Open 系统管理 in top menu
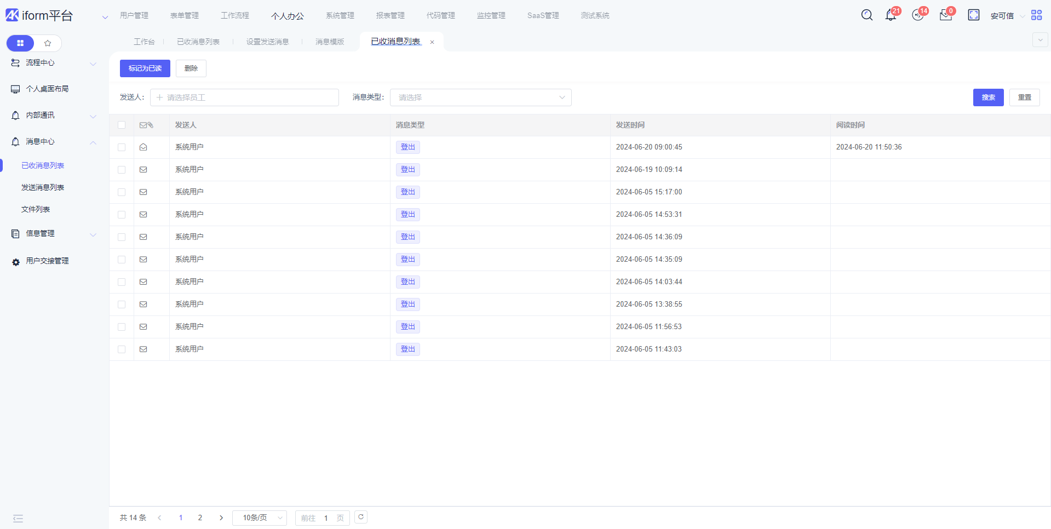This screenshot has width=1051, height=529. (x=340, y=15)
